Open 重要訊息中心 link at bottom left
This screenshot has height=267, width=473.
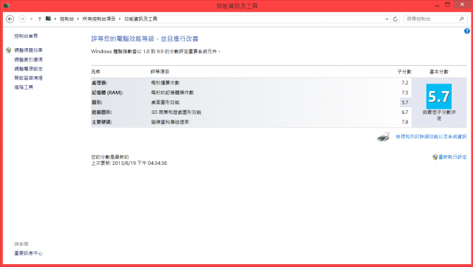coord(28,253)
